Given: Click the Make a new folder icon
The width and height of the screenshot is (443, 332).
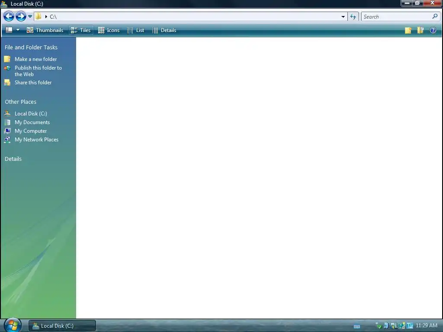Looking at the screenshot, I should [x=7, y=59].
